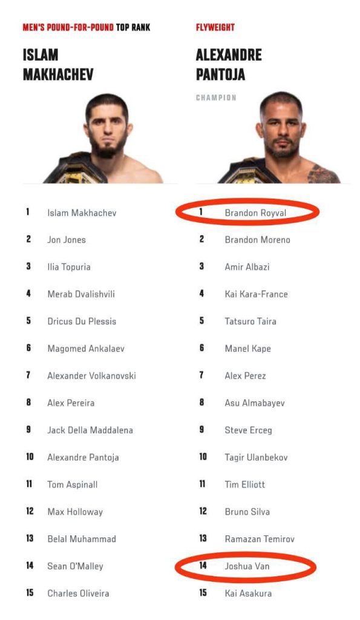Open Alexander Volkanovski's profile
360x620 pixels.
91,375
